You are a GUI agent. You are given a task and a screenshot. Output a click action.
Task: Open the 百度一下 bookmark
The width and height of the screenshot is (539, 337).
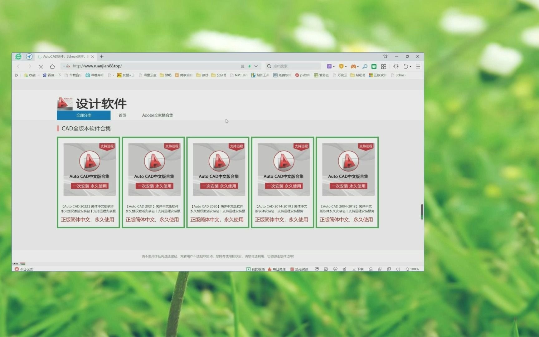(52, 75)
